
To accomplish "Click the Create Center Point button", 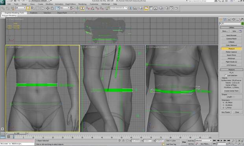I will [x=231, y=91].
